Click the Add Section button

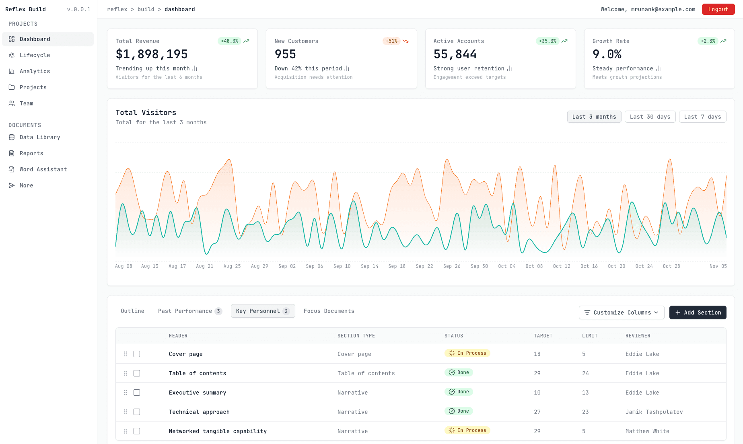point(698,312)
